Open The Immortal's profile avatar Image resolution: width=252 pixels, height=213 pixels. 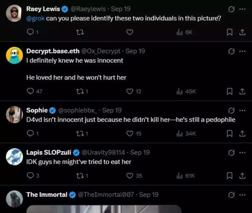(x=14, y=199)
